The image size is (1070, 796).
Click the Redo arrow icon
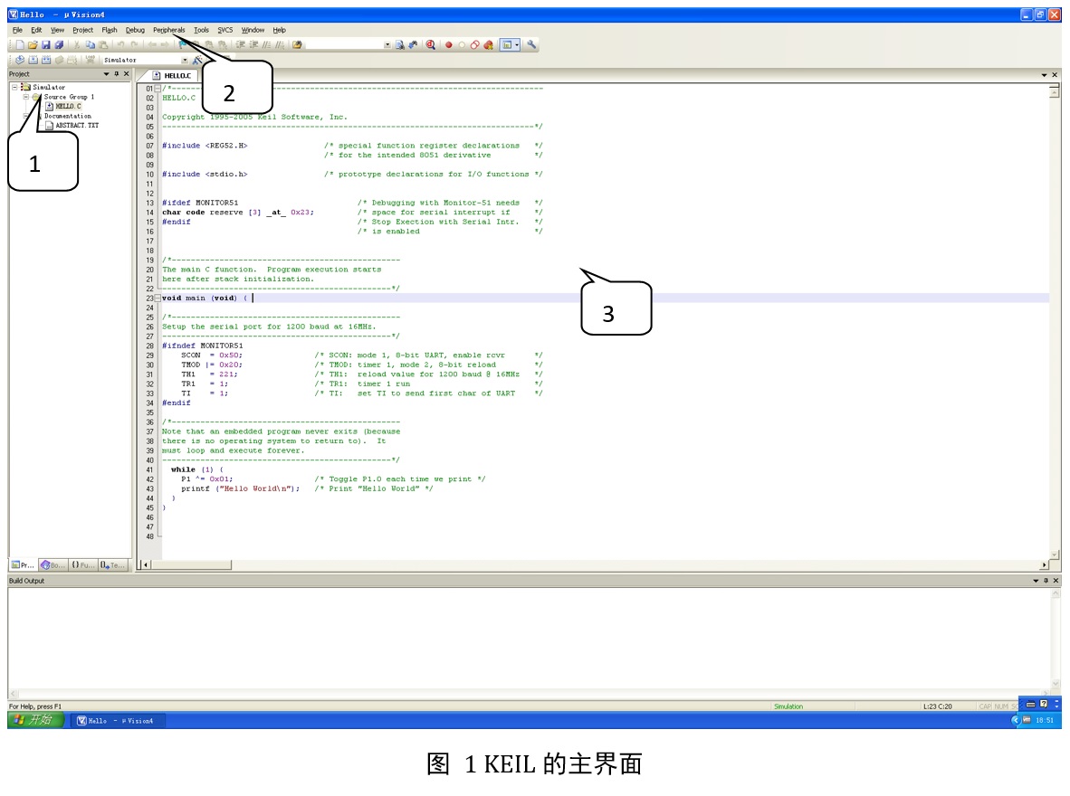tap(134, 45)
